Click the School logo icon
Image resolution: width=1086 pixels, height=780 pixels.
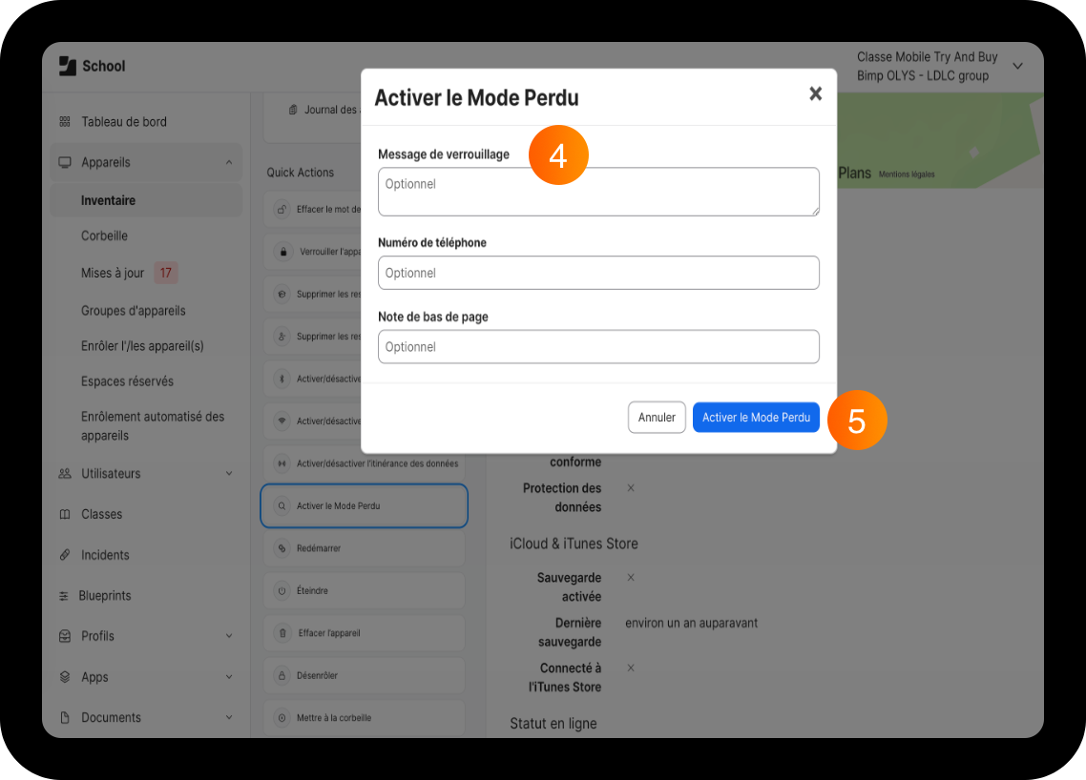[x=67, y=66]
